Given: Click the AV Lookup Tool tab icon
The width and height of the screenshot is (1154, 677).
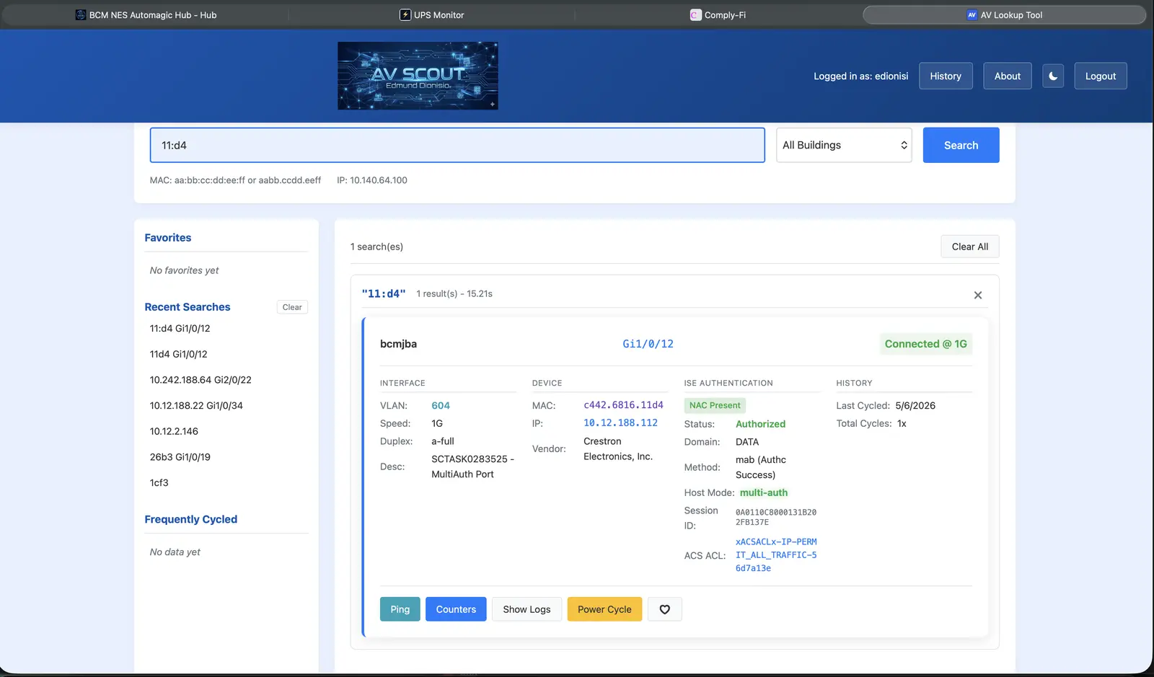Looking at the screenshot, I should point(972,14).
